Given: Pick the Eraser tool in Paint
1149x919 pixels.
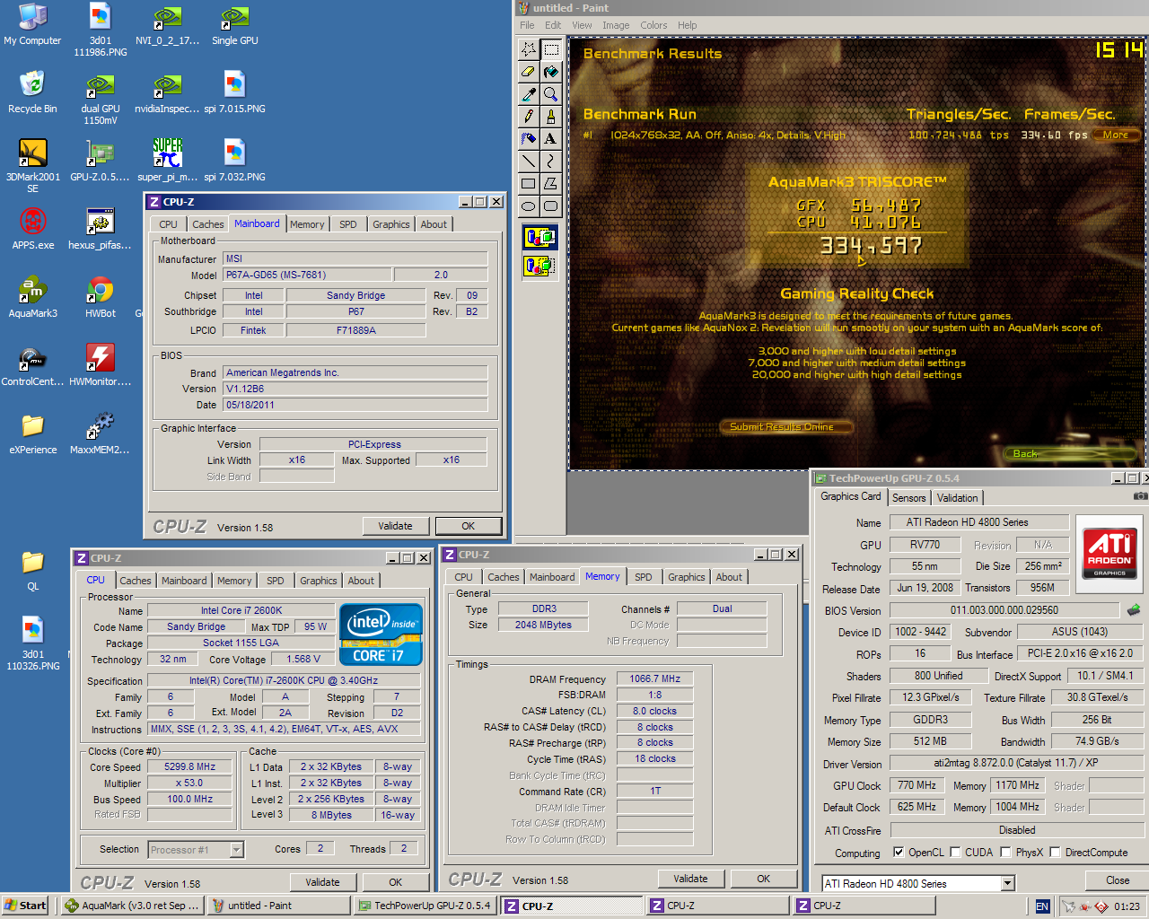Looking at the screenshot, I should [x=529, y=72].
